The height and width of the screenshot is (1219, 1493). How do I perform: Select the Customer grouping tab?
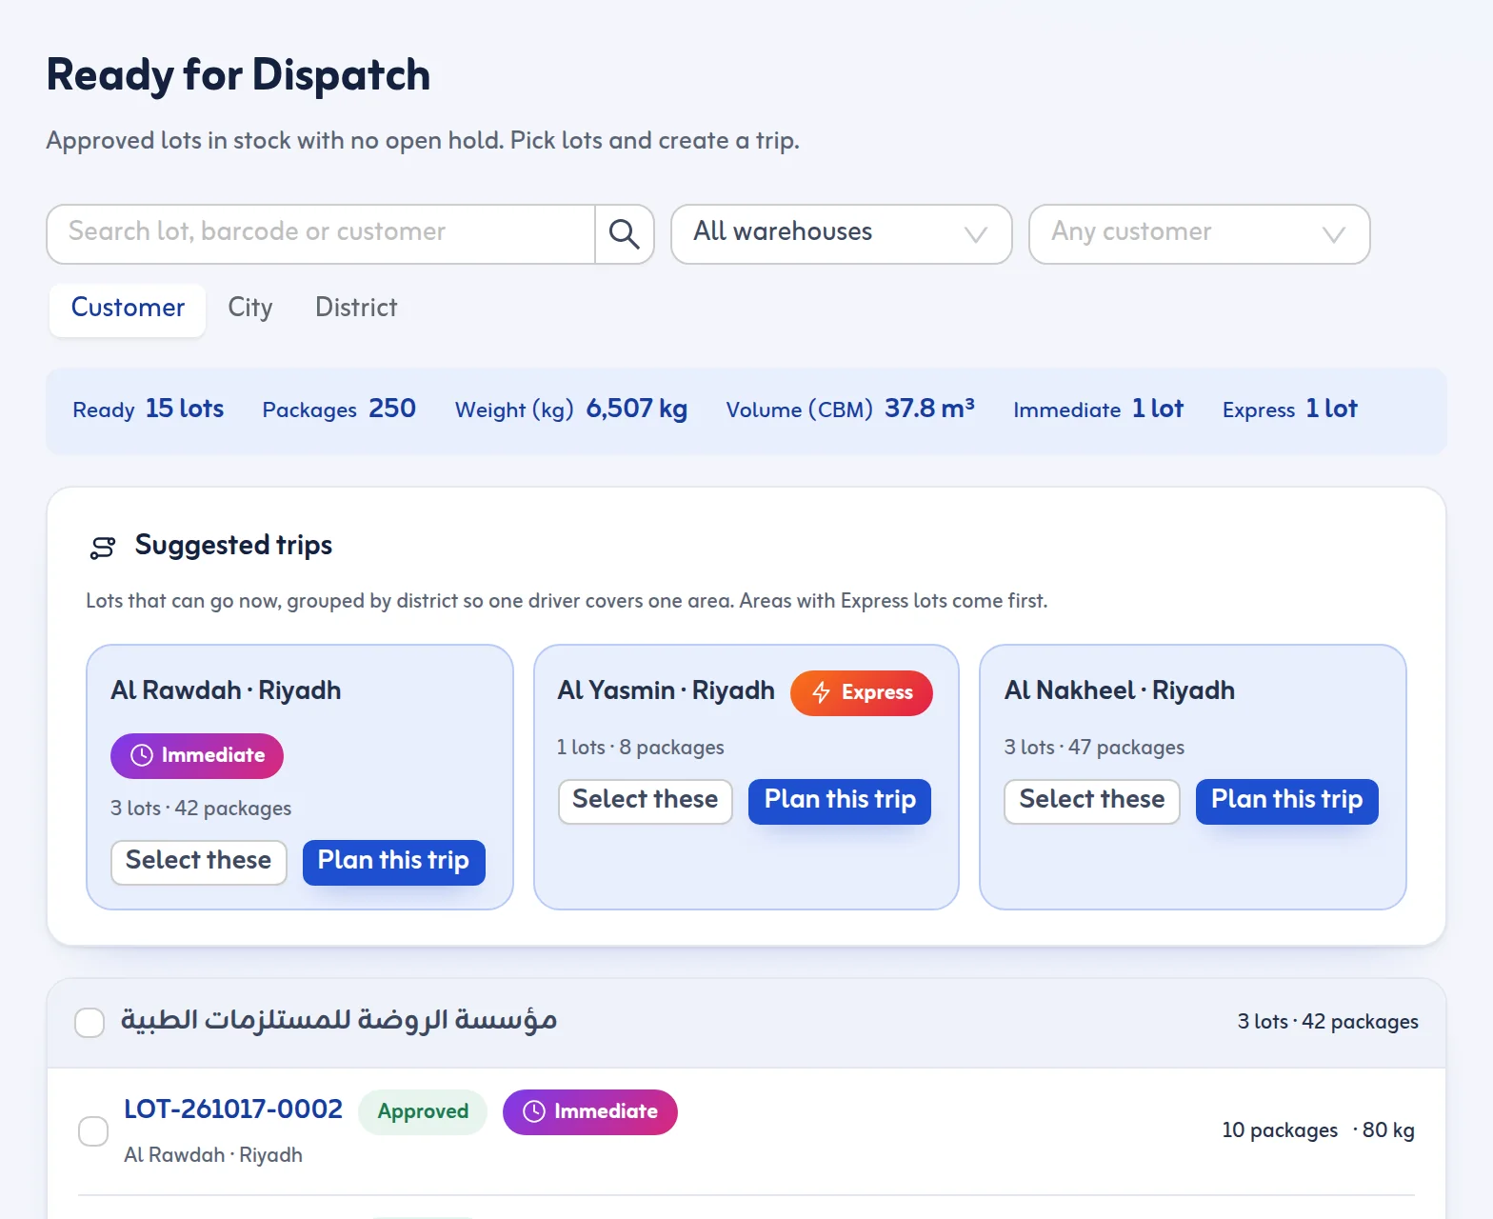pyautogui.click(x=128, y=310)
